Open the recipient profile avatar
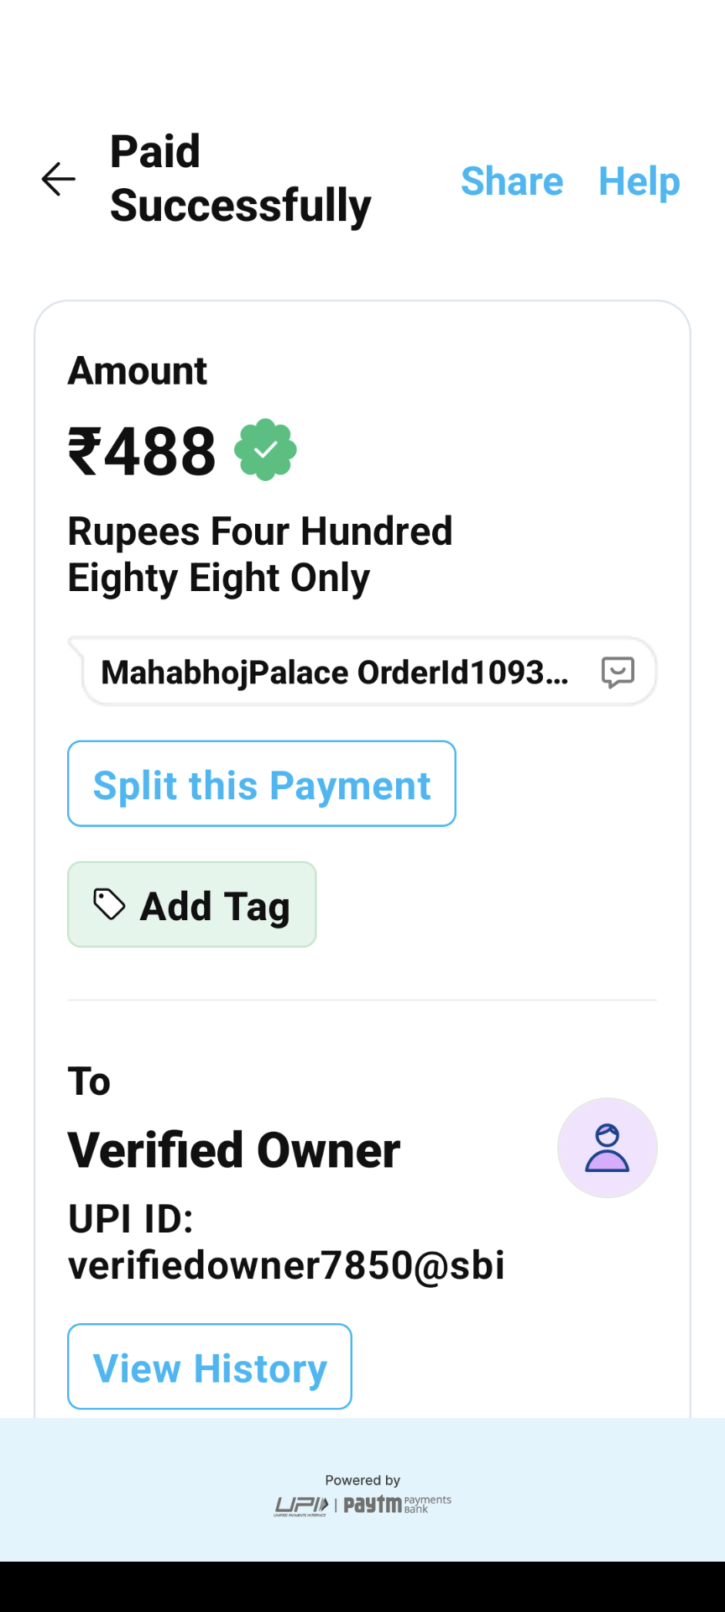 (x=607, y=1148)
